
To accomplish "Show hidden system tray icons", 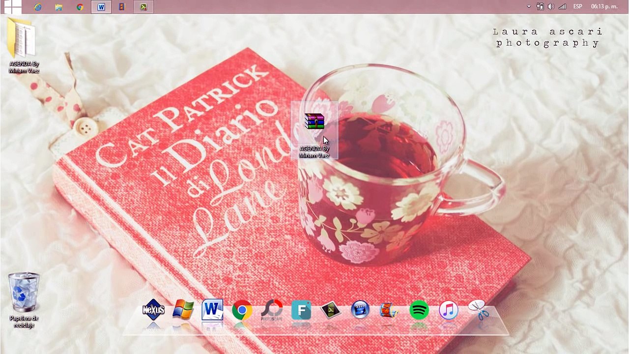I will 529,6.
